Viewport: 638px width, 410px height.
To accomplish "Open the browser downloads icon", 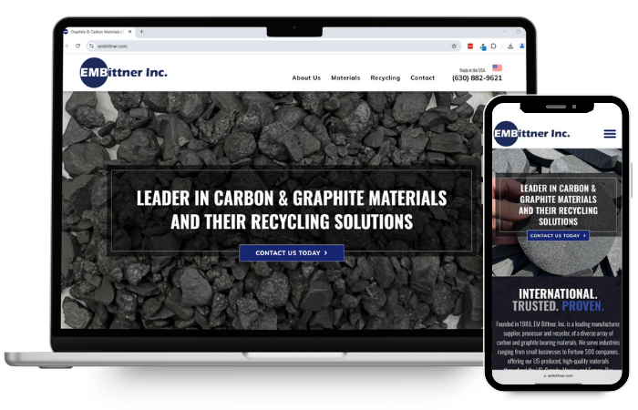I will click(510, 46).
